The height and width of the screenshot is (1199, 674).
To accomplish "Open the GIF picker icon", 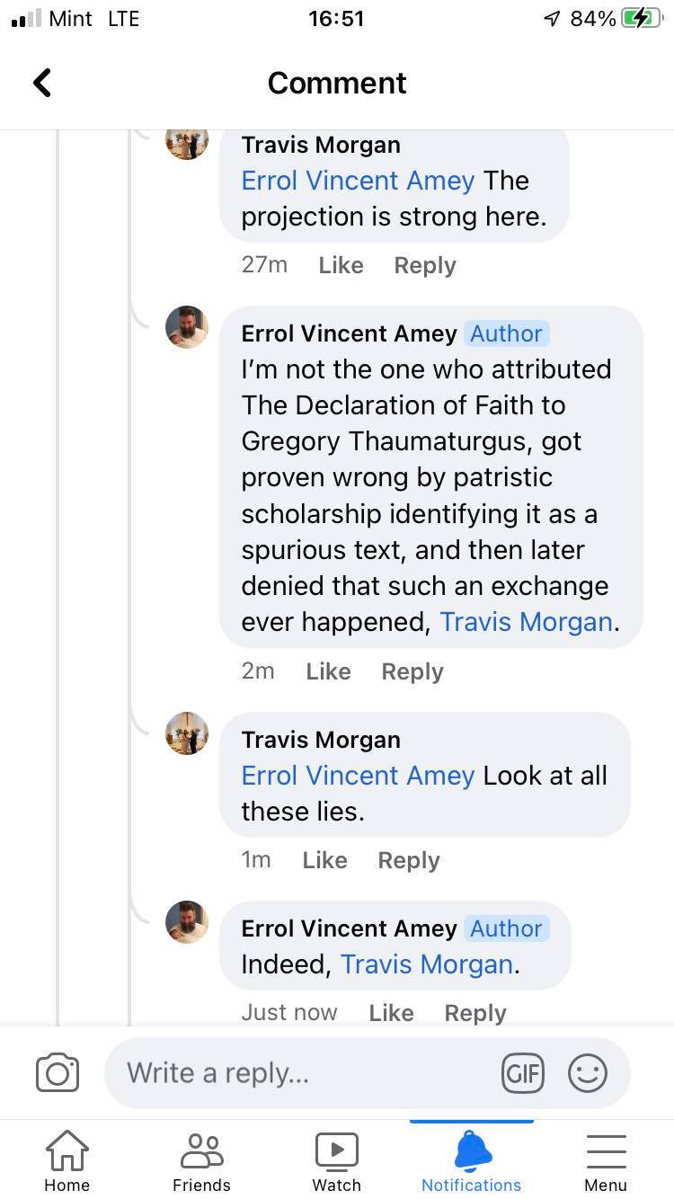I will click(522, 1073).
